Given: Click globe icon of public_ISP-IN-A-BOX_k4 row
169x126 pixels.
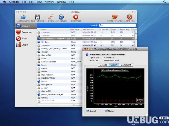Looking at the screenshot, I should tap(39, 95).
